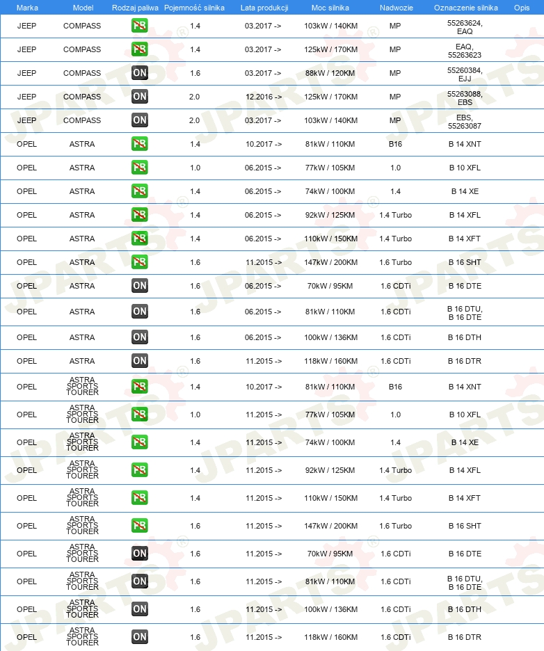Click the Moc silnika column header
The width and height of the screenshot is (544, 651).
coord(330,8)
